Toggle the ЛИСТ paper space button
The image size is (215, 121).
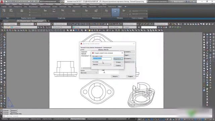[x=140, y=119]
